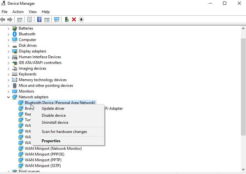Image resolution: width=246 pixels, height=174 pixels.
Task: Expand the Disk drives node
Action: click(x=9, y=46)
